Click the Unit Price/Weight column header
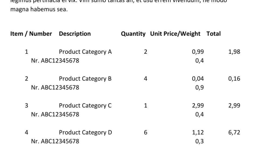This screenshot has width=254, height=153. pyautogui.click(x=175, y=34)
